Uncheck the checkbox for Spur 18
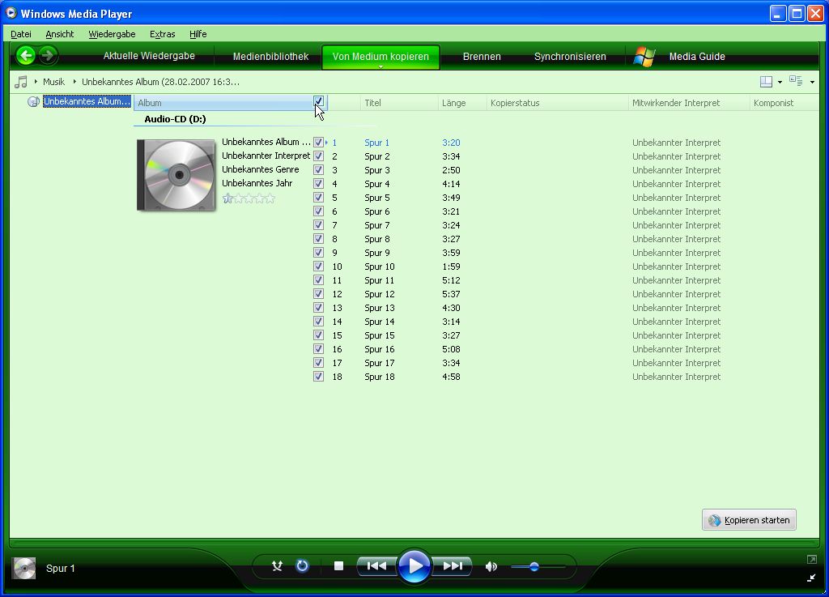Image resolution: width=829 pixels, height=597 pixels. [x=318, y=377]
